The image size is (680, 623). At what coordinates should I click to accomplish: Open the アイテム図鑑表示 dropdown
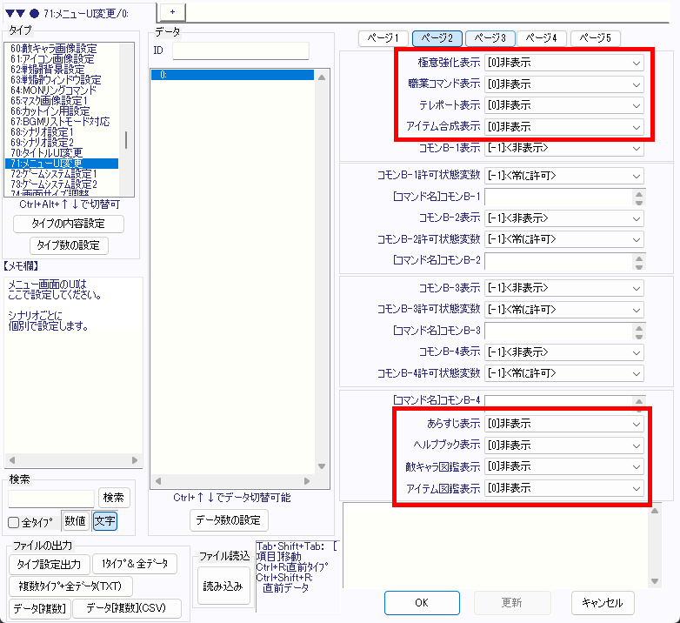(564, 489)
